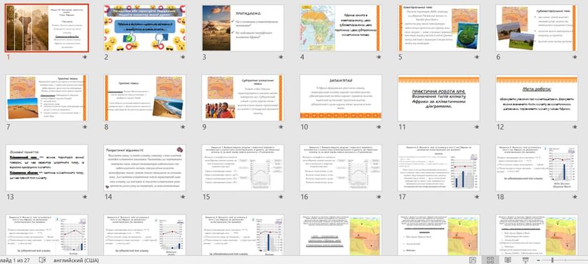
Task: Select slide 4 with the Africa map
Action: coord(341,28)
